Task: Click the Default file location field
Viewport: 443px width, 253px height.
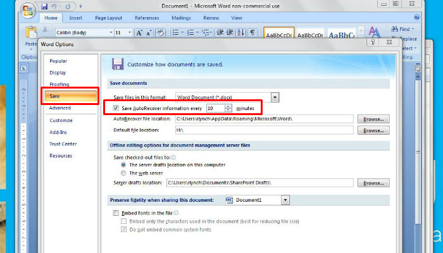Action: click(264, 130)
